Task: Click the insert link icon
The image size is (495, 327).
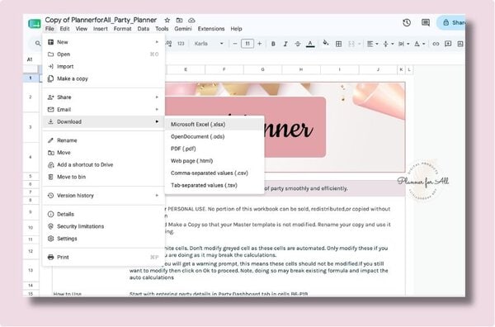Action: click(436, 44)
